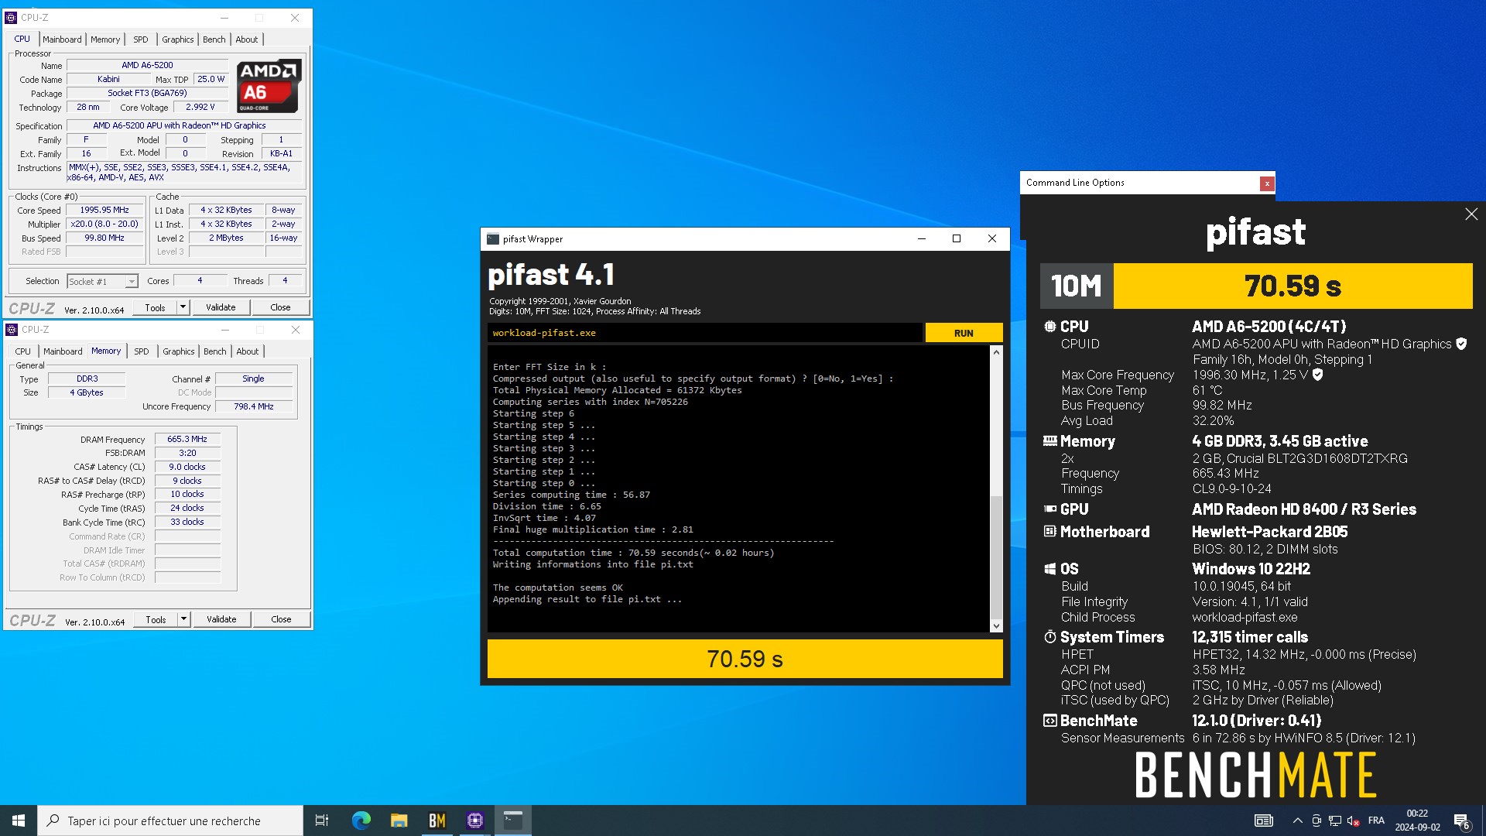Click Tools button in top CPU-Z
The height and width of the screenshot is (836, 1486).
click(155, 307)
